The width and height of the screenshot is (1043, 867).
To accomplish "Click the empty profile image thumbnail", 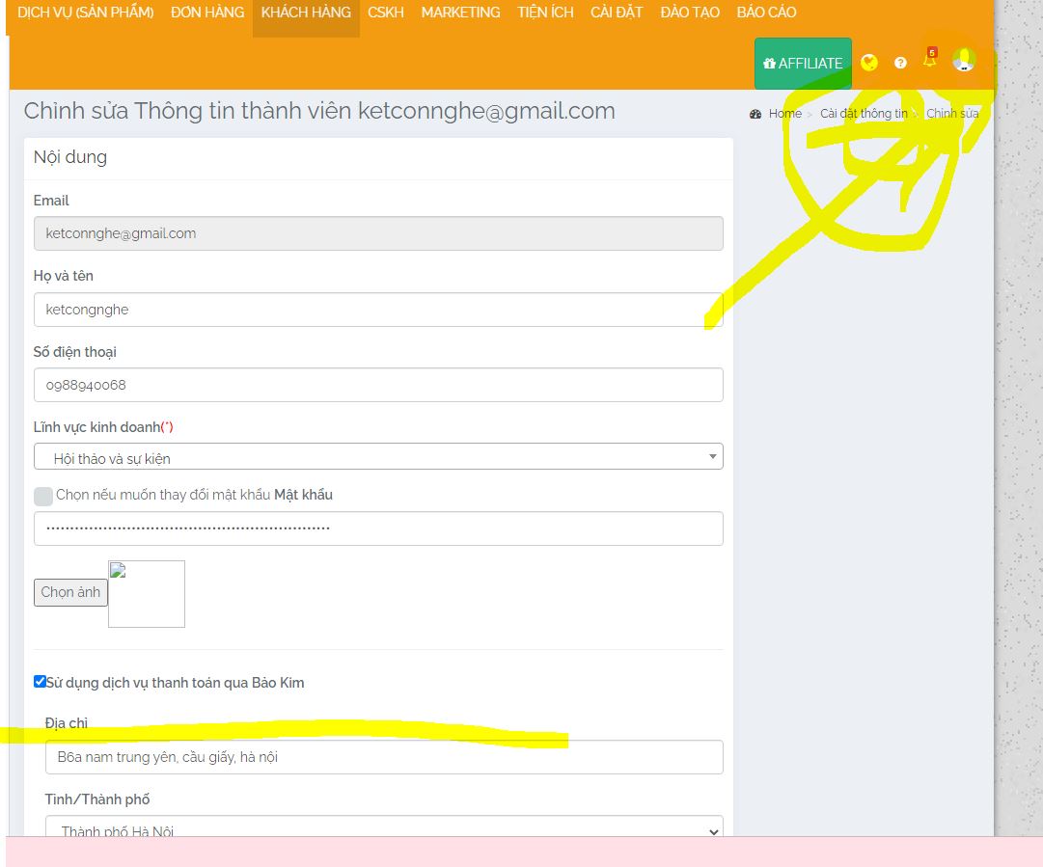I will tap(147, 594).
